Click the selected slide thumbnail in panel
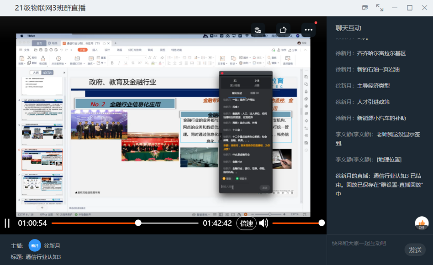The width and height of the screenshot is (433, 265). pos(42,159)
